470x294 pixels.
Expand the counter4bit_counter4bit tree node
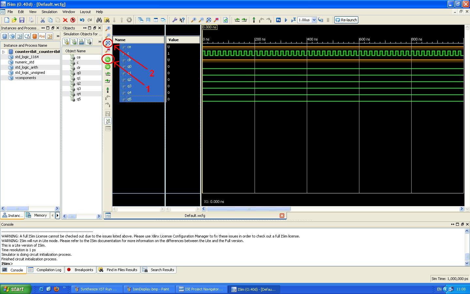pos(4,52)
